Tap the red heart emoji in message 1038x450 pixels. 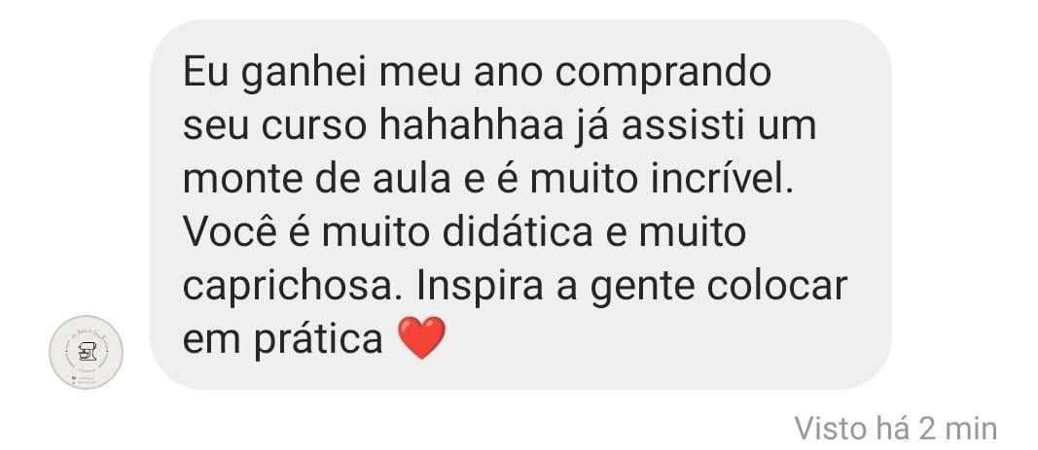pyautogui.click(x=421, y=338)
